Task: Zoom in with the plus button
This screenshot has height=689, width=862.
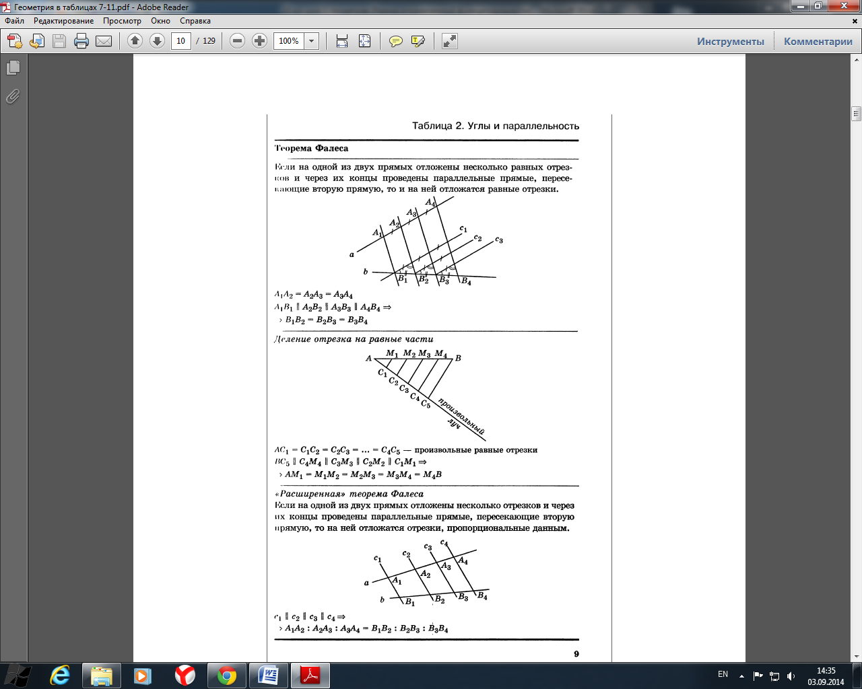Action: tap(259, 41)
